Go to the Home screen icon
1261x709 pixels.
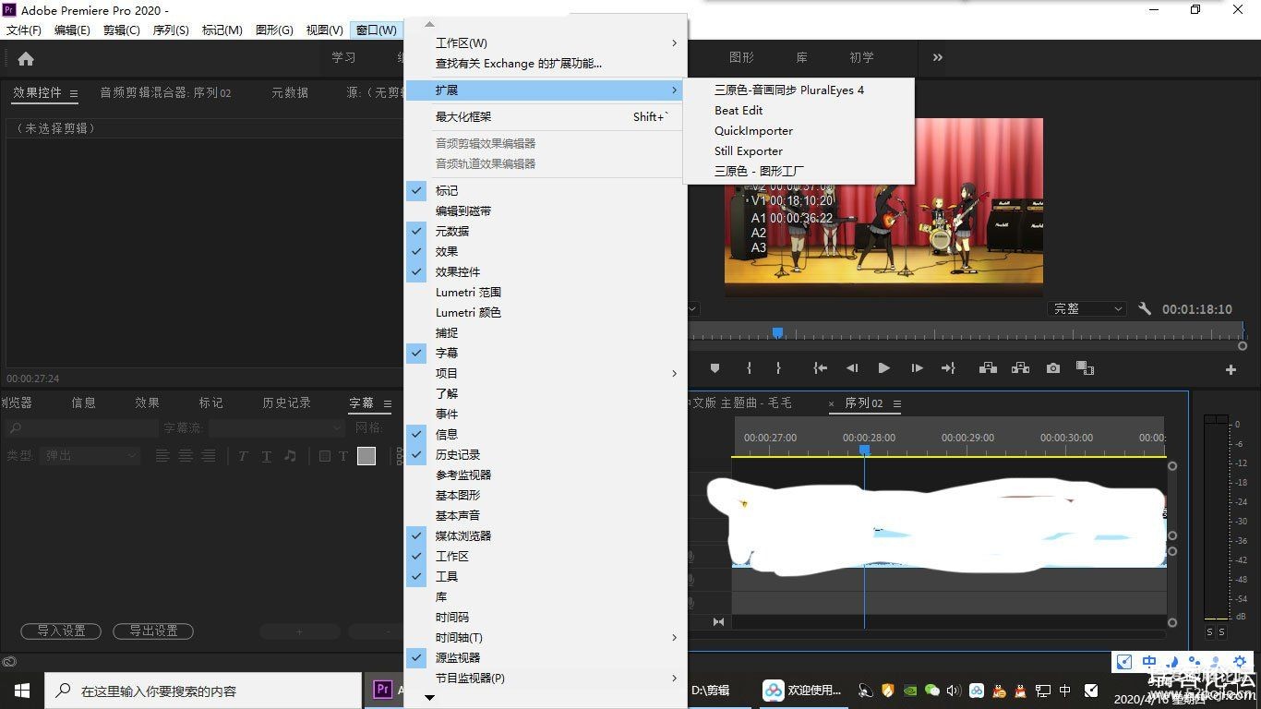26,58
